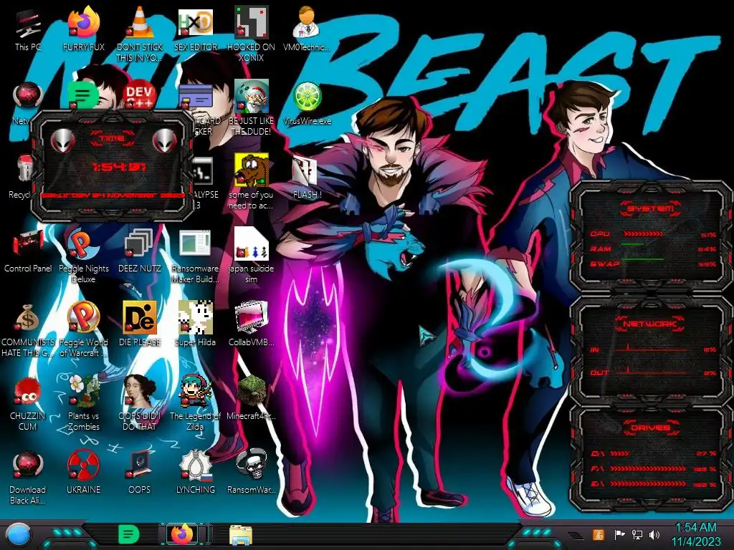Click the red digital time readout
Screen dimensions: 734x550
click(118, 168)
